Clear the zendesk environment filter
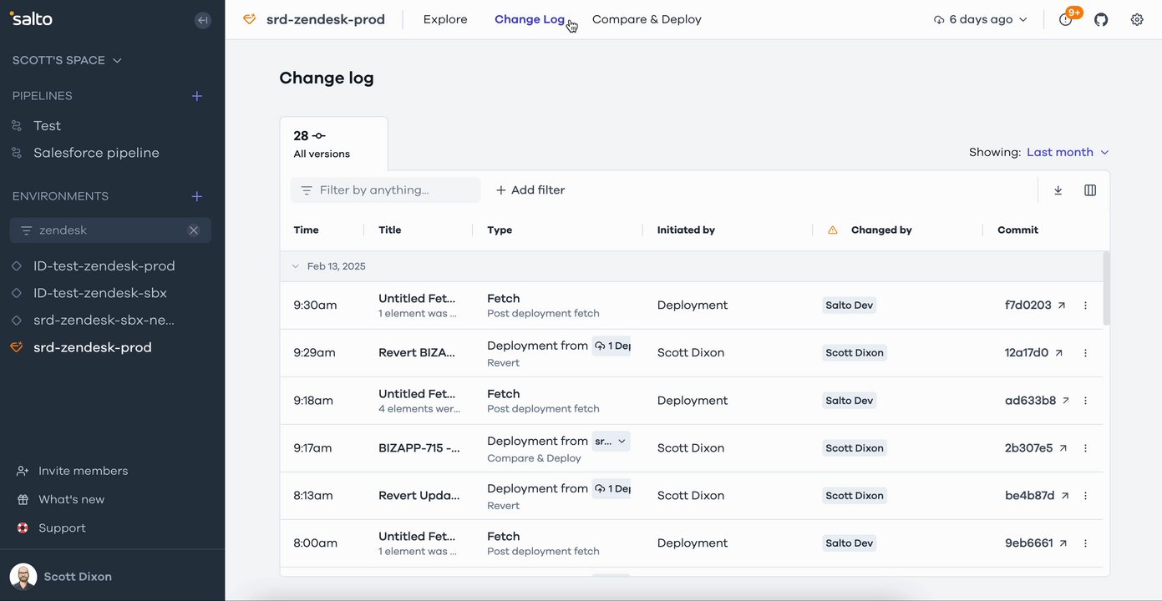This screenshot has width=1162, height=601. (x=194, y=230)
